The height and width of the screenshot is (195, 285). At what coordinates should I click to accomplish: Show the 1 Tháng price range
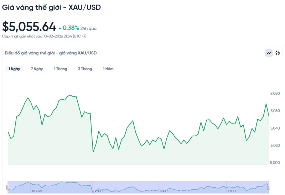[x=60, y=69]
